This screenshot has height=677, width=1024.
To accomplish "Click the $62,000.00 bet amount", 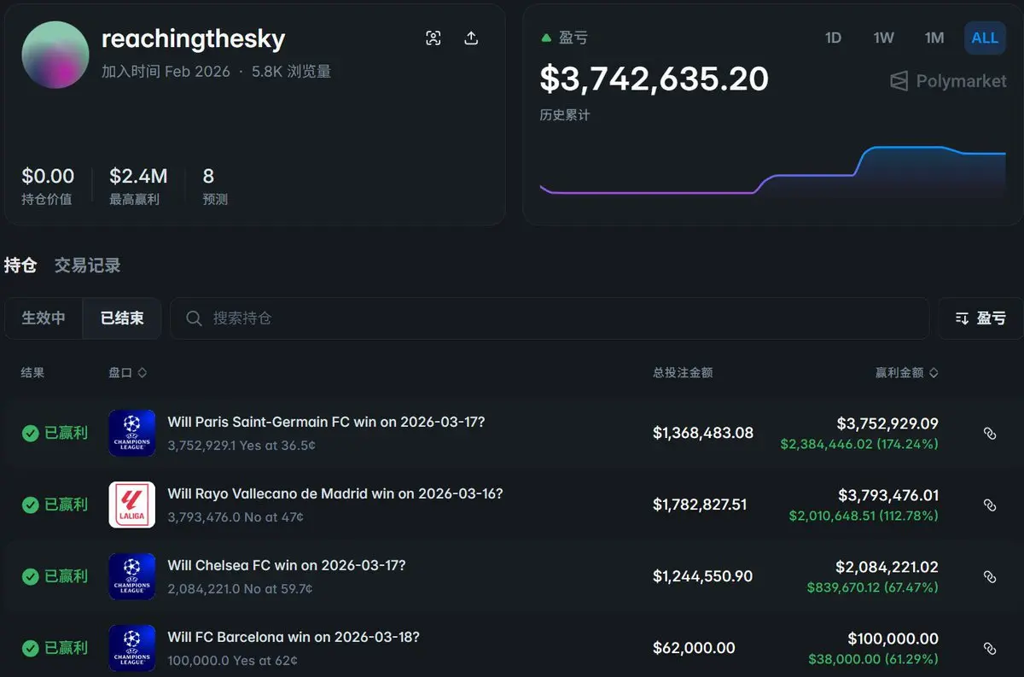I will pyautogui.click(x=694, y=648).
